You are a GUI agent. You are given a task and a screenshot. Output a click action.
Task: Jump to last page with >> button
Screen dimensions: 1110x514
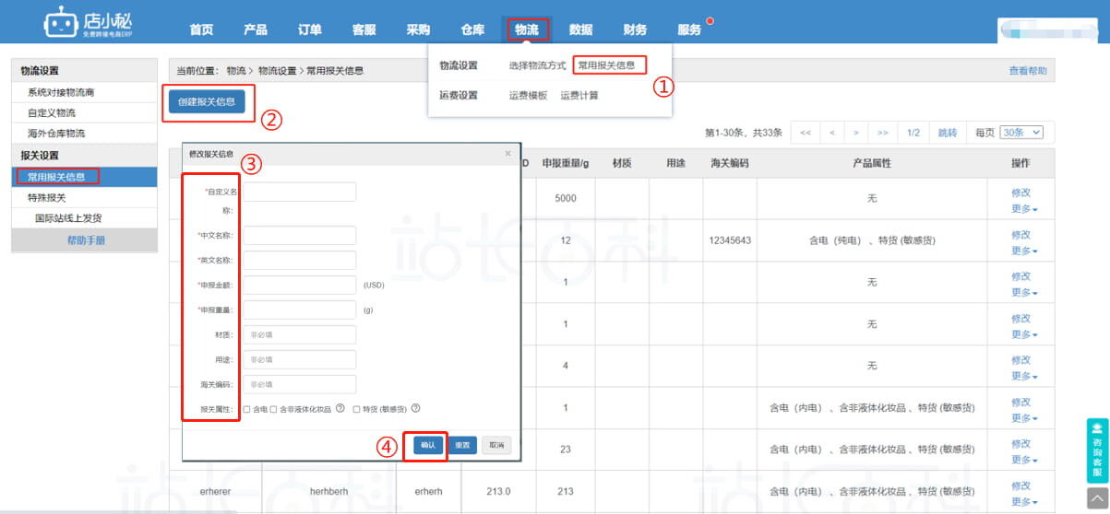click(x=882, y=133)
